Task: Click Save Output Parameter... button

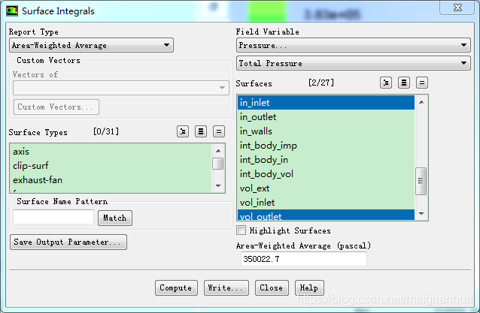Action: pos(68,242)
